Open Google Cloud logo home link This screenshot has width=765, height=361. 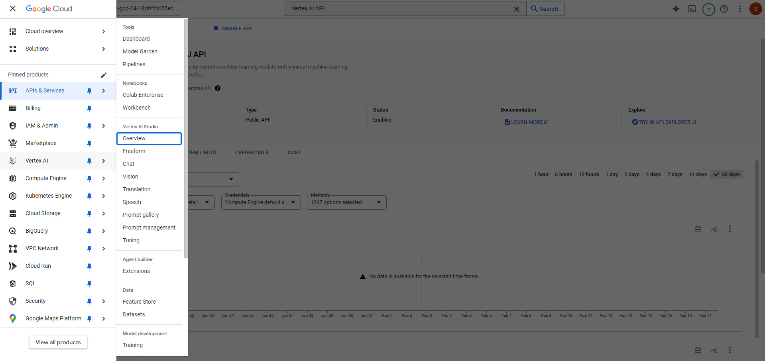pos(49,9)
